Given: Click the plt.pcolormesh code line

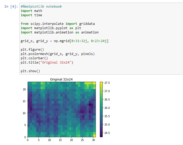Looking at the screenshot, I should (x=58, y=54).
